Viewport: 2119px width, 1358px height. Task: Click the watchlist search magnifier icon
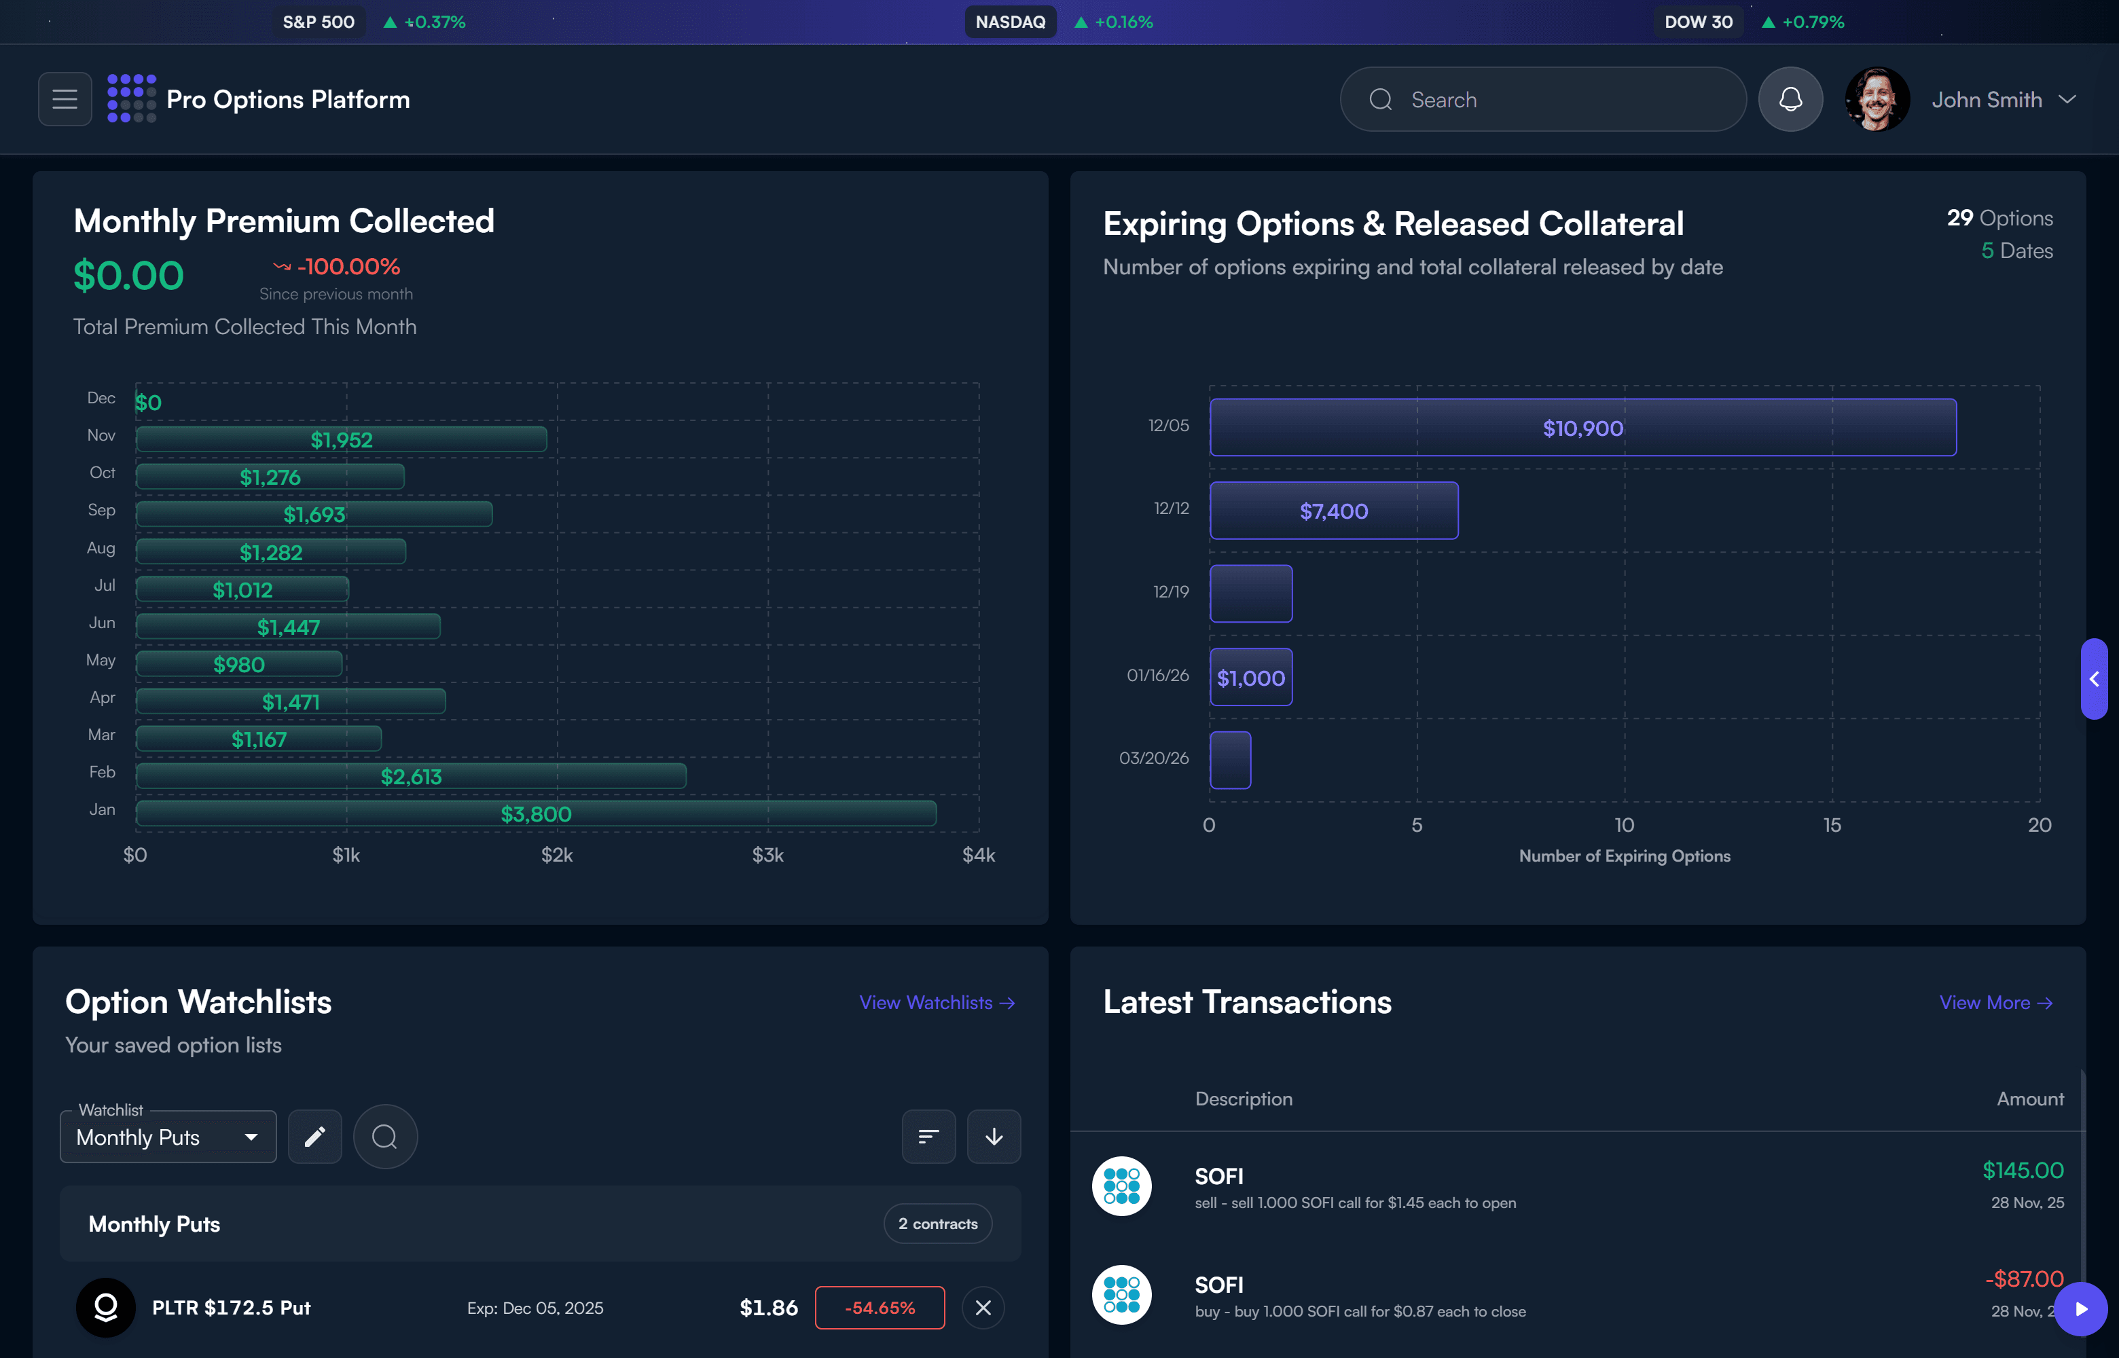pyautogui.click(x=384, y=1136)
